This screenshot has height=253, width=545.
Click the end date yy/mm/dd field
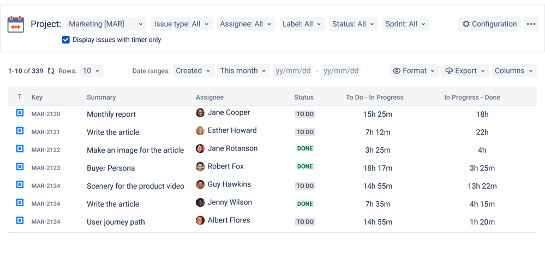[340, 71]
